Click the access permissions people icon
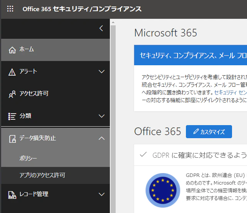This screenshot has width=247, height=213. click(x=12, y=94)
